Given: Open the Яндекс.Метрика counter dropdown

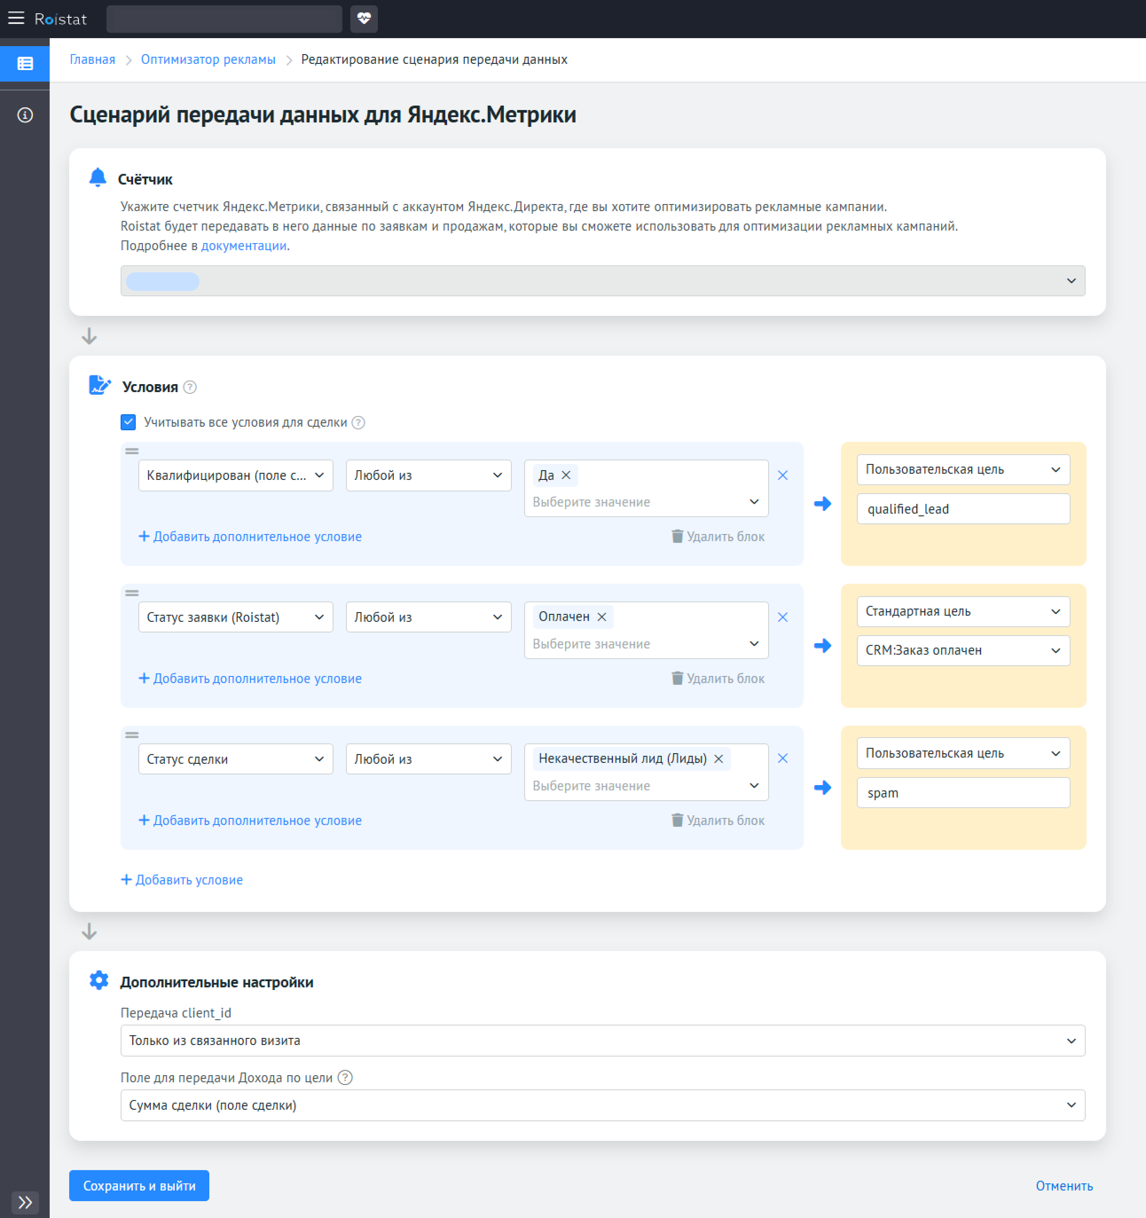Looking at the screenshot, I should click(603, 281).
